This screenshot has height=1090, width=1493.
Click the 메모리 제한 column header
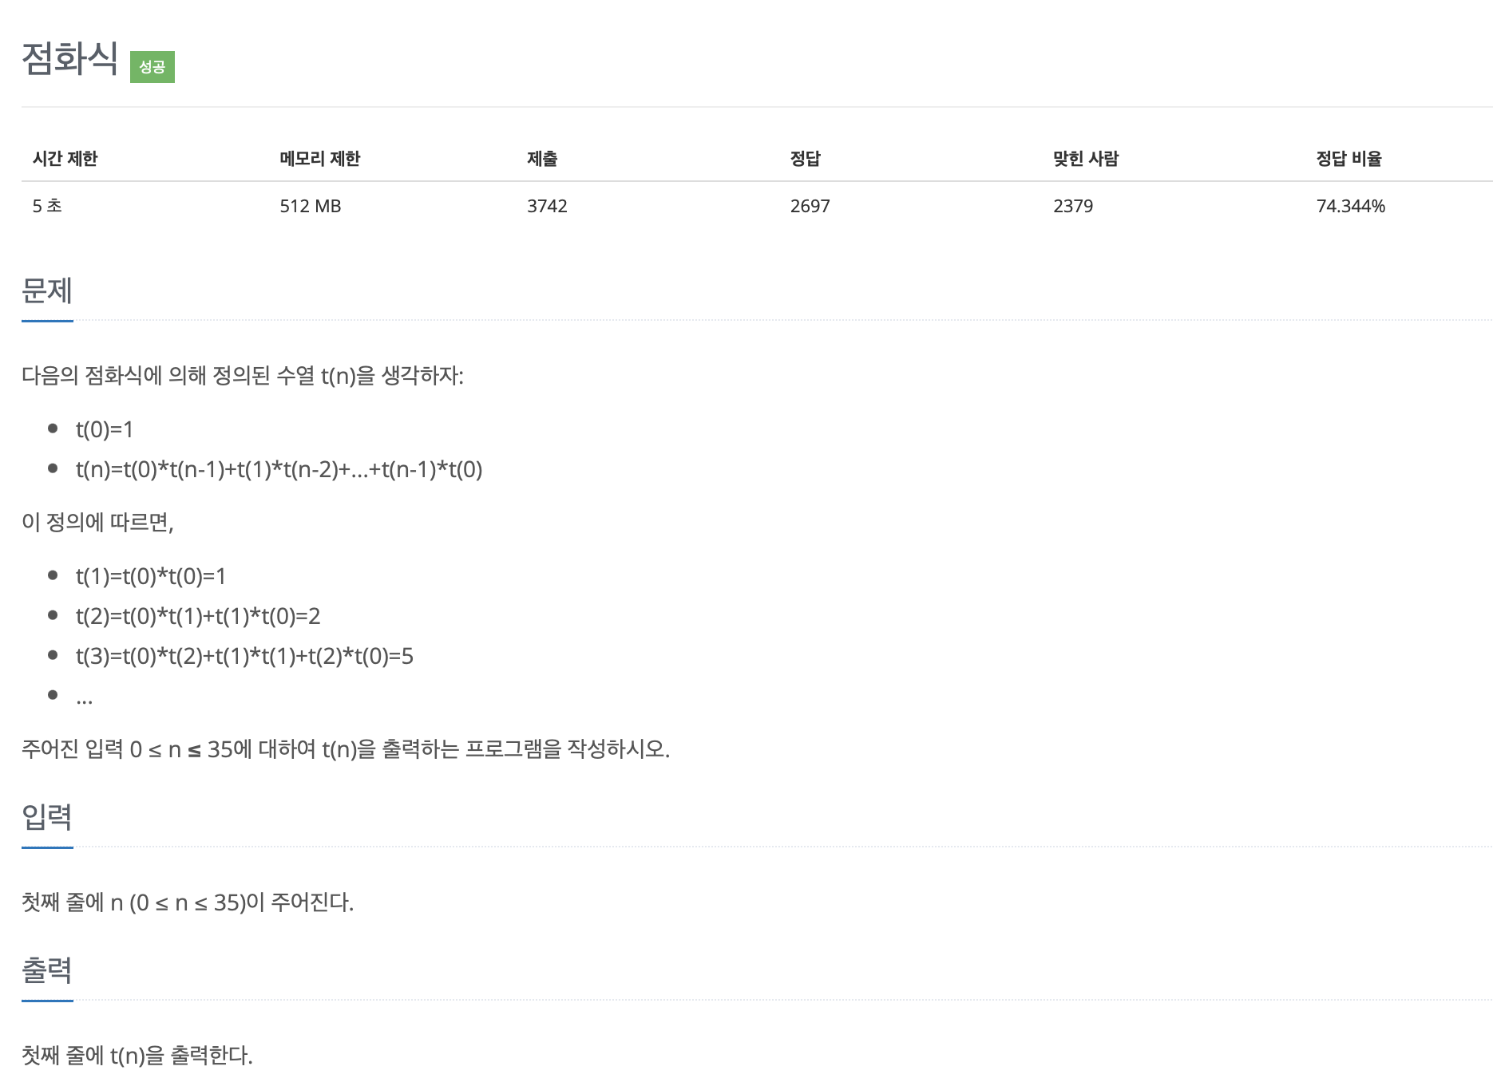[319, 159]
